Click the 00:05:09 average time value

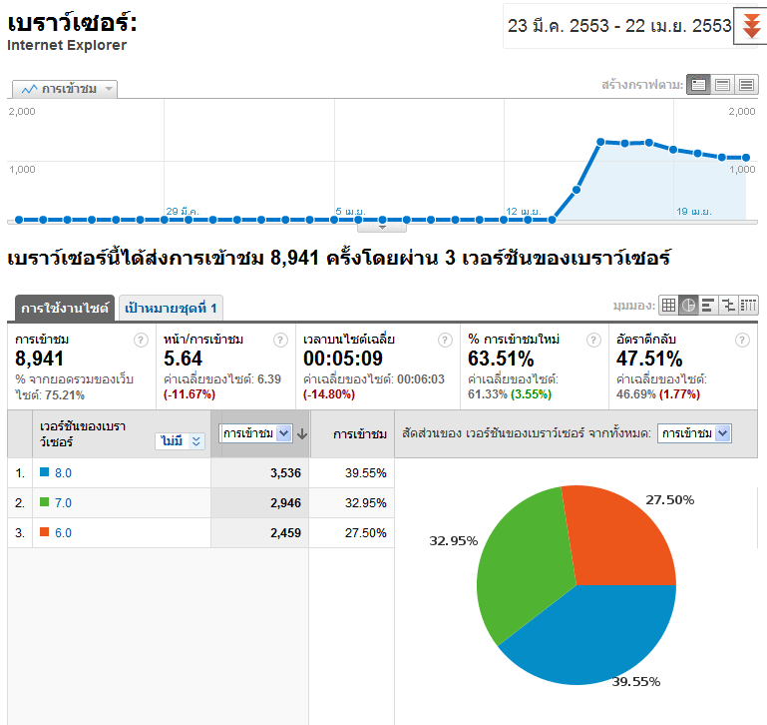pyautogui.click(x=343, y=359)
